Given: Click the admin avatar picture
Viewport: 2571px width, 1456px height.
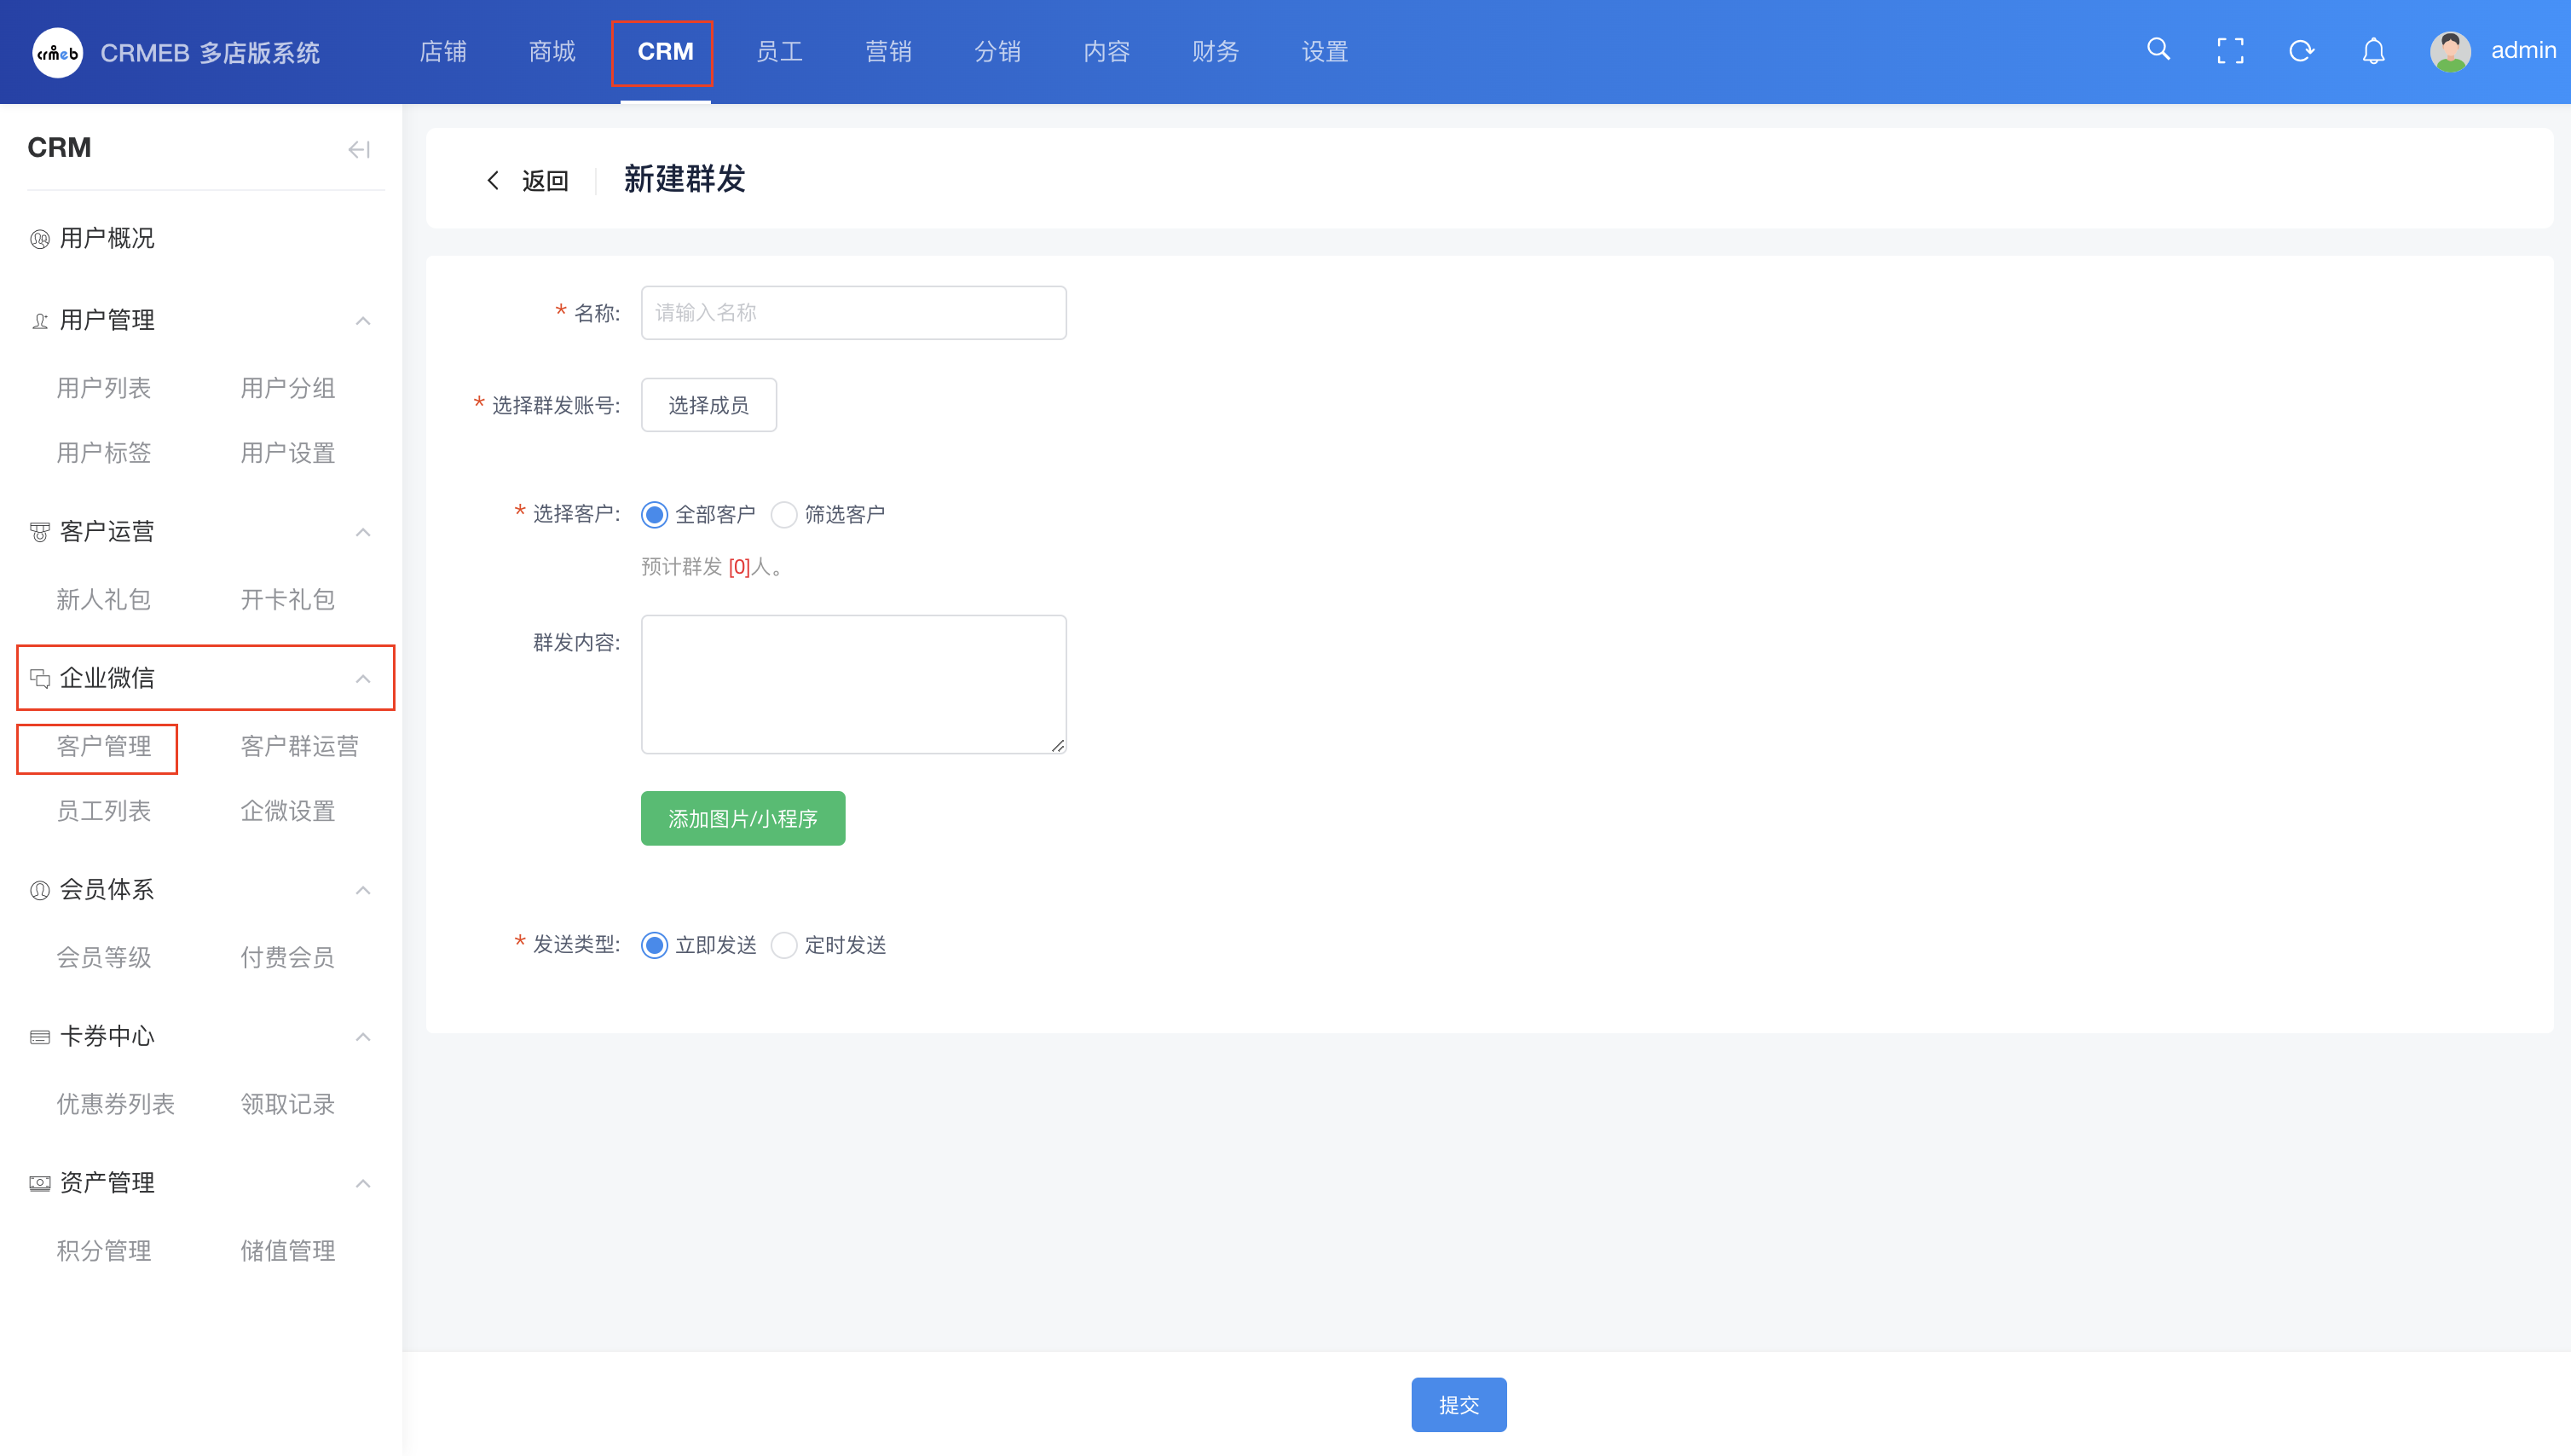Looking at the screenshot, I should tap(2450, 51).
